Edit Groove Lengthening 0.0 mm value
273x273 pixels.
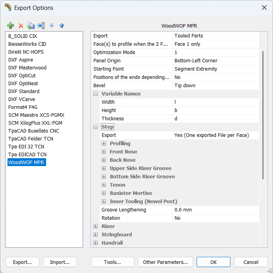click(x=215, y=210)
